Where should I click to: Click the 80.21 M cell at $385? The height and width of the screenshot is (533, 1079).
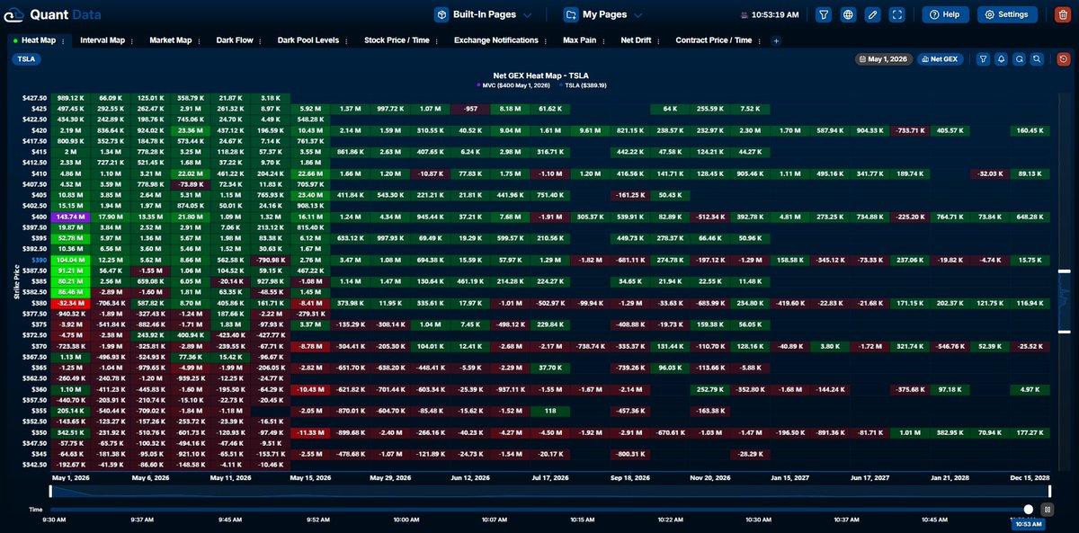click(69, 280)
